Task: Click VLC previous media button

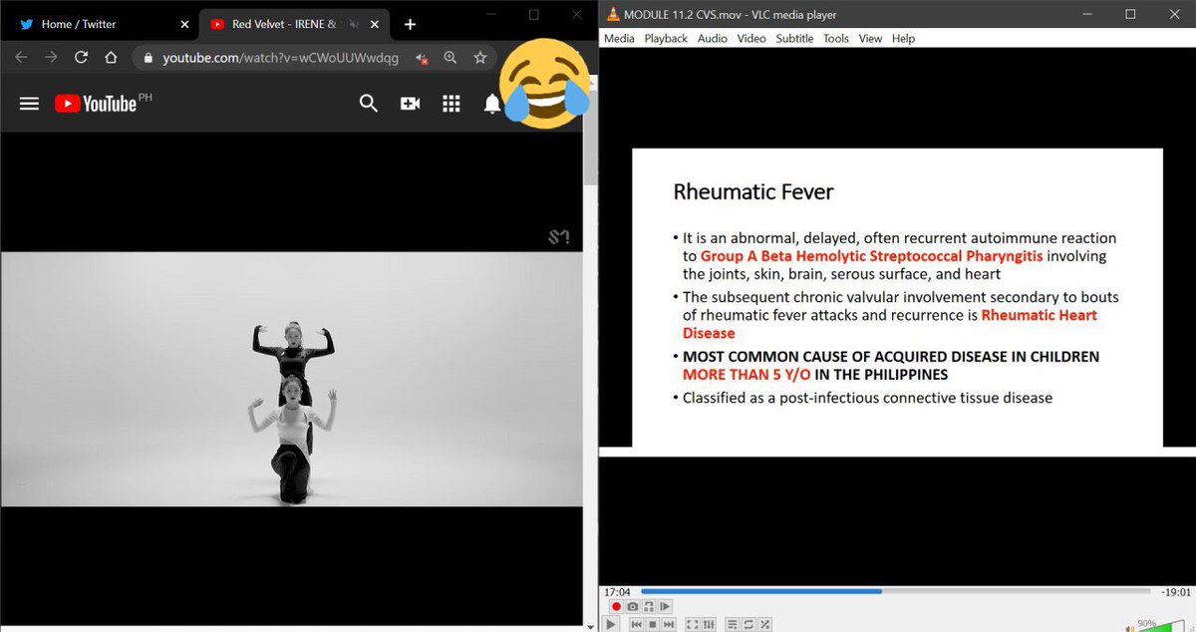Action: click(636, 624)
